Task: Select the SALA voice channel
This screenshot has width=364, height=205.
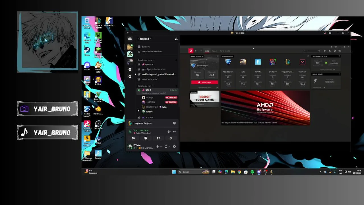Action: [x=157, y=90]
